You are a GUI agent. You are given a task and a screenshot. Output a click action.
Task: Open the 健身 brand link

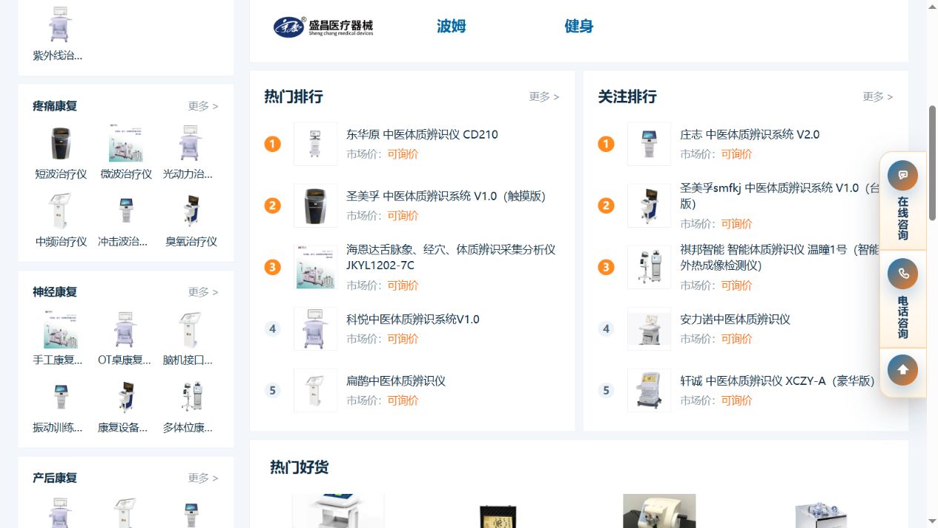[x=578, y=26]
